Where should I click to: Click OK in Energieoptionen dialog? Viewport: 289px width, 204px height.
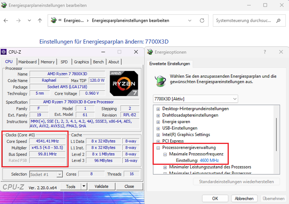(215, 198)
